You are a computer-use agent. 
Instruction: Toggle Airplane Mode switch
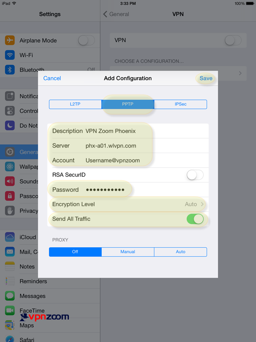[86, 40]
